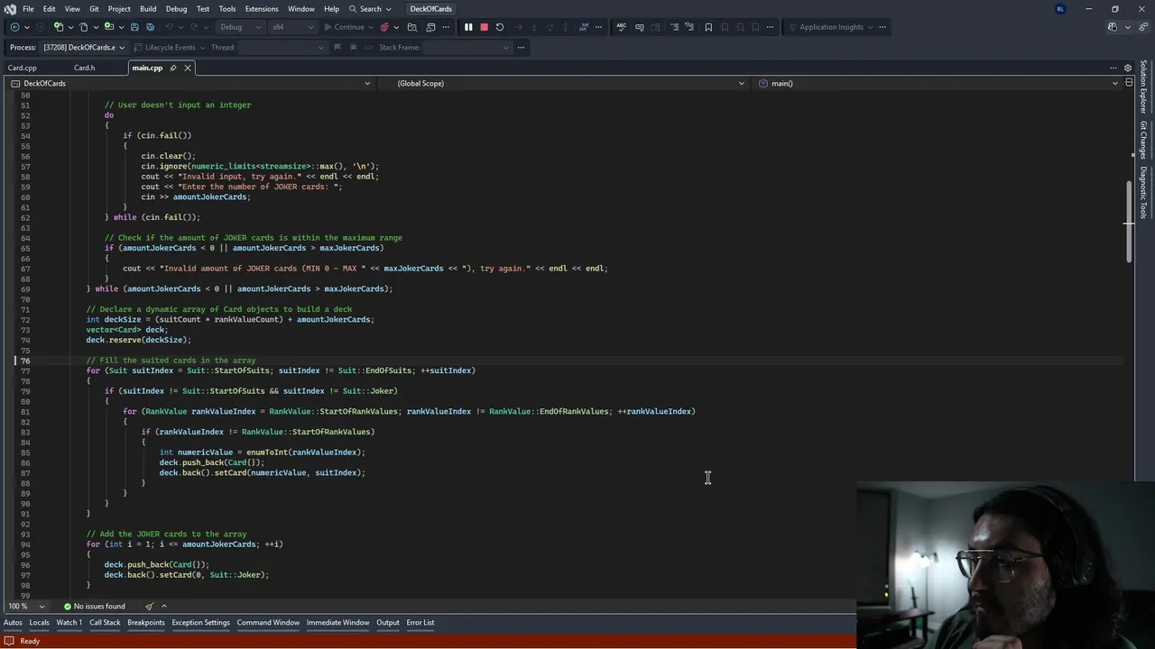The image size is (1155, 649).
Task: Open the Error List tab
Action: 420,622
